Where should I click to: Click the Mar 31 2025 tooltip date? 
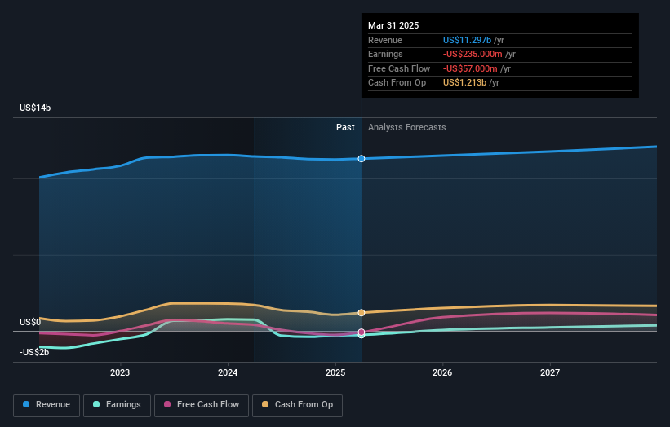(393, 25)
